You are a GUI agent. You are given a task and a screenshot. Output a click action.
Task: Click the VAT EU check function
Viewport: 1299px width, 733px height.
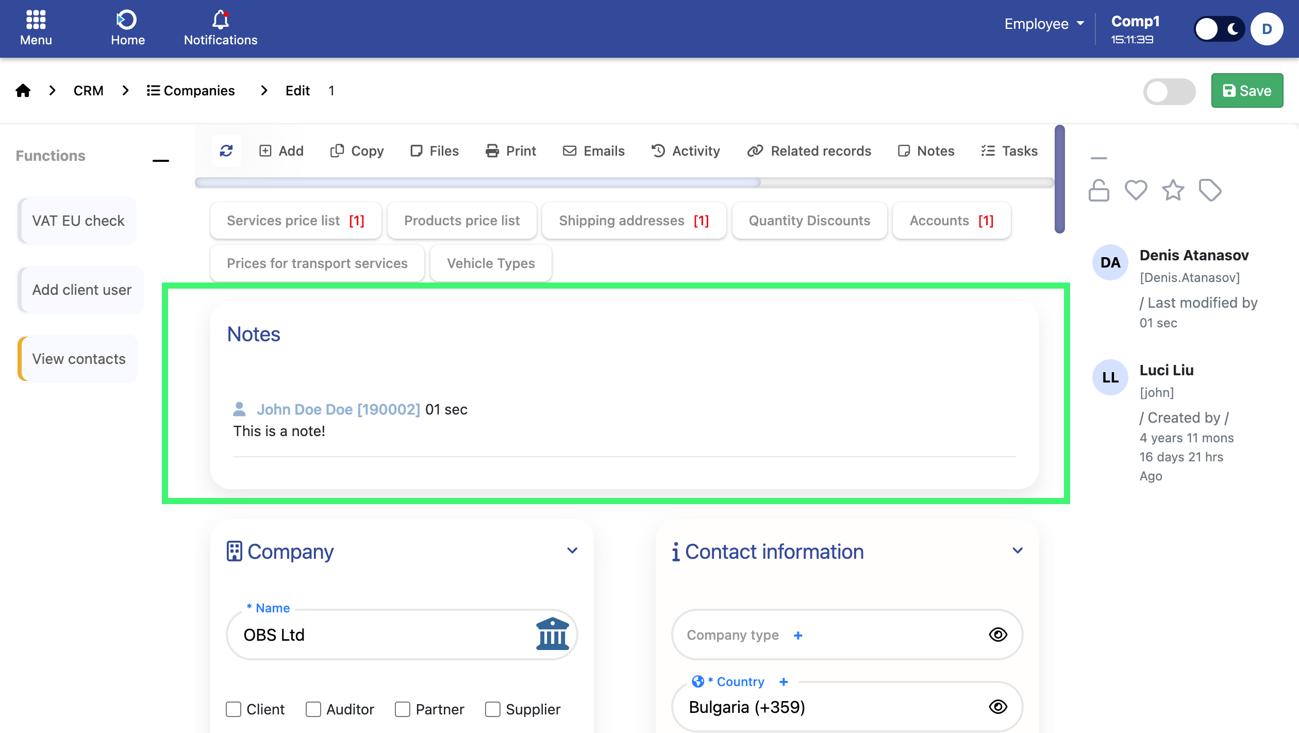click(x=78, y=221)
